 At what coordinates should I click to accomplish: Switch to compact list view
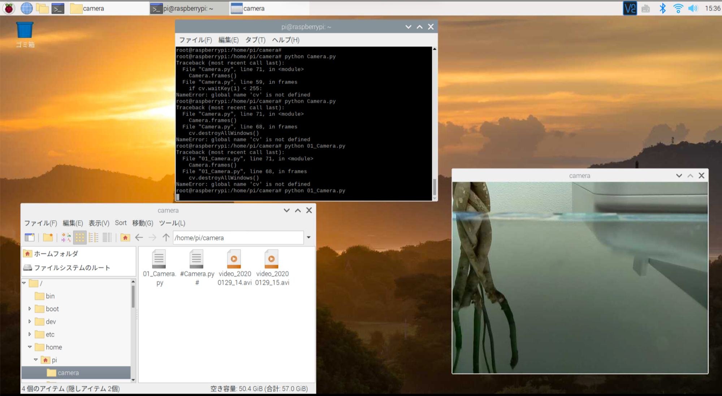(93, 237)
